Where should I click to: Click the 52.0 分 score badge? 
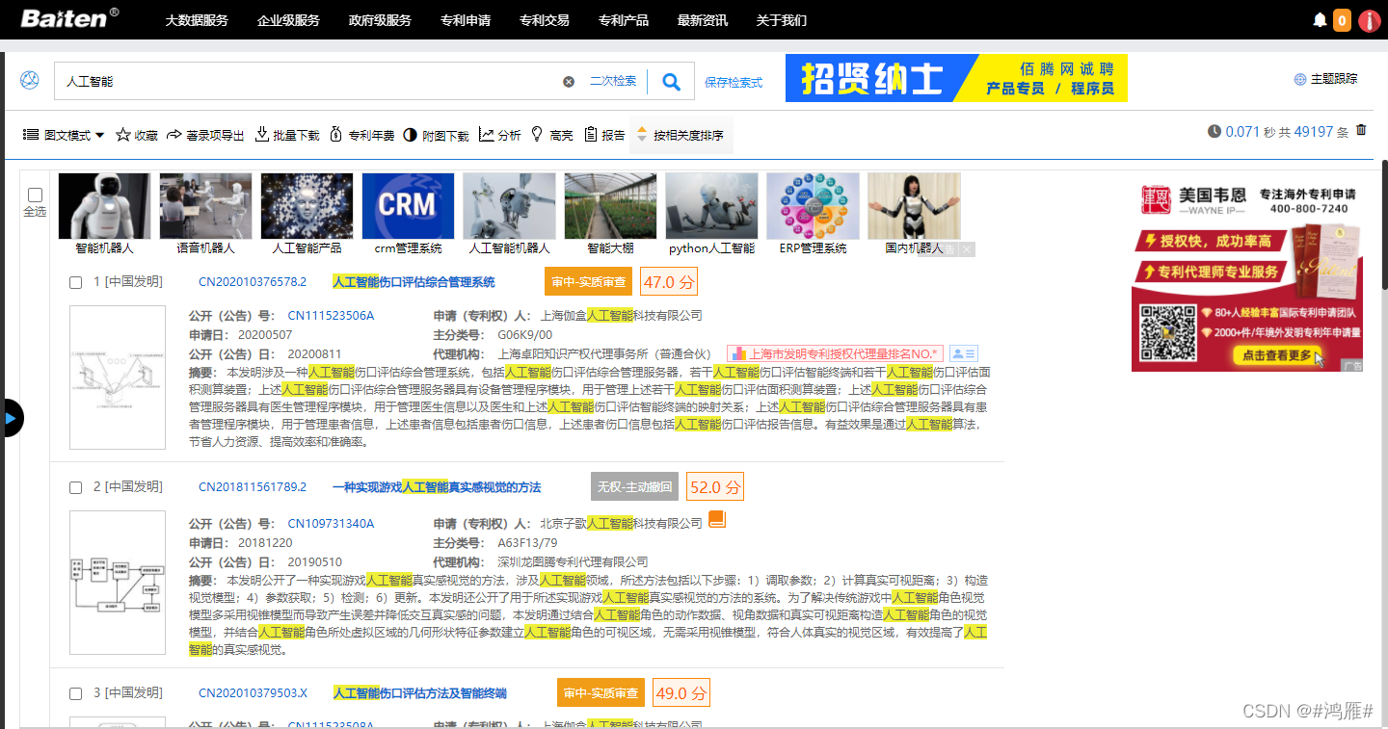point(715,487)
